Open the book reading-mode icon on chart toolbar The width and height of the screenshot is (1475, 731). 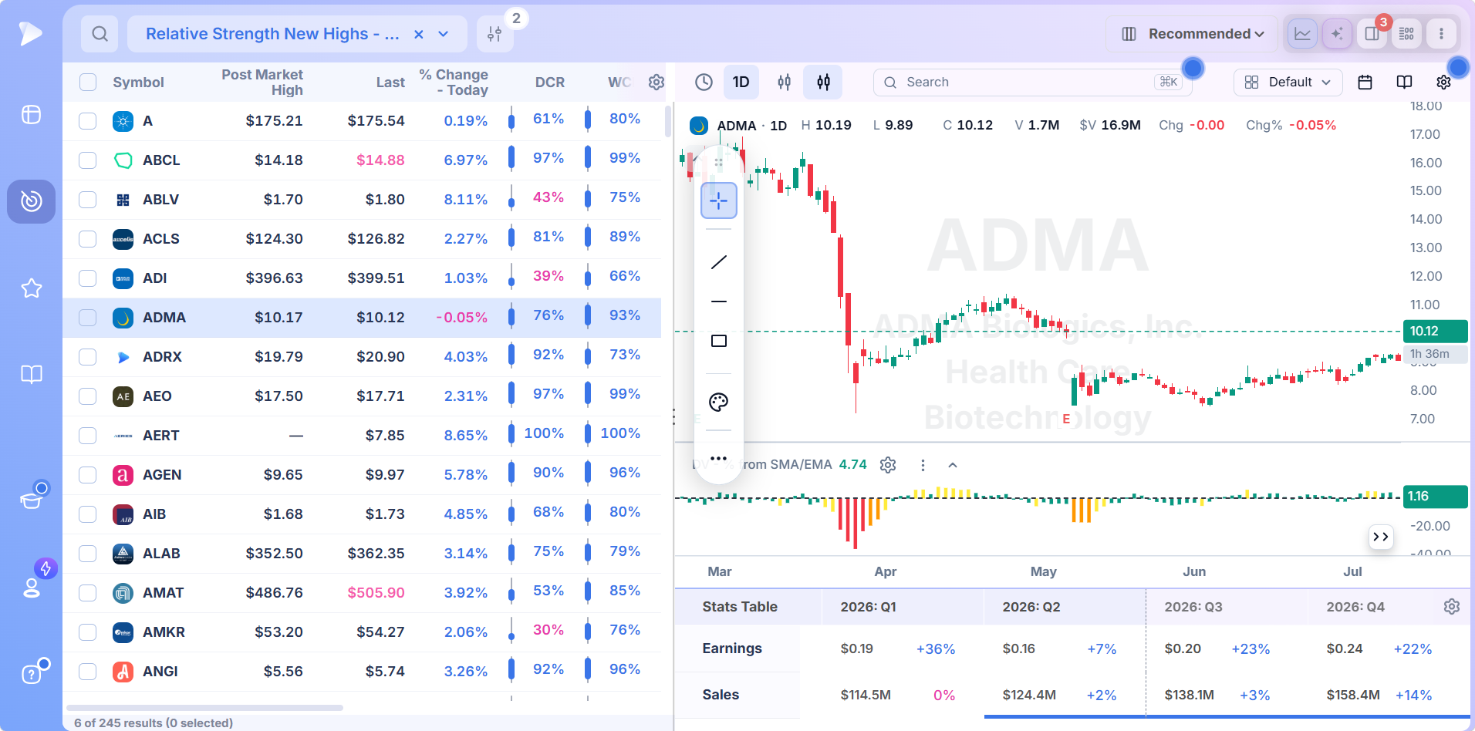[1404, 82]
